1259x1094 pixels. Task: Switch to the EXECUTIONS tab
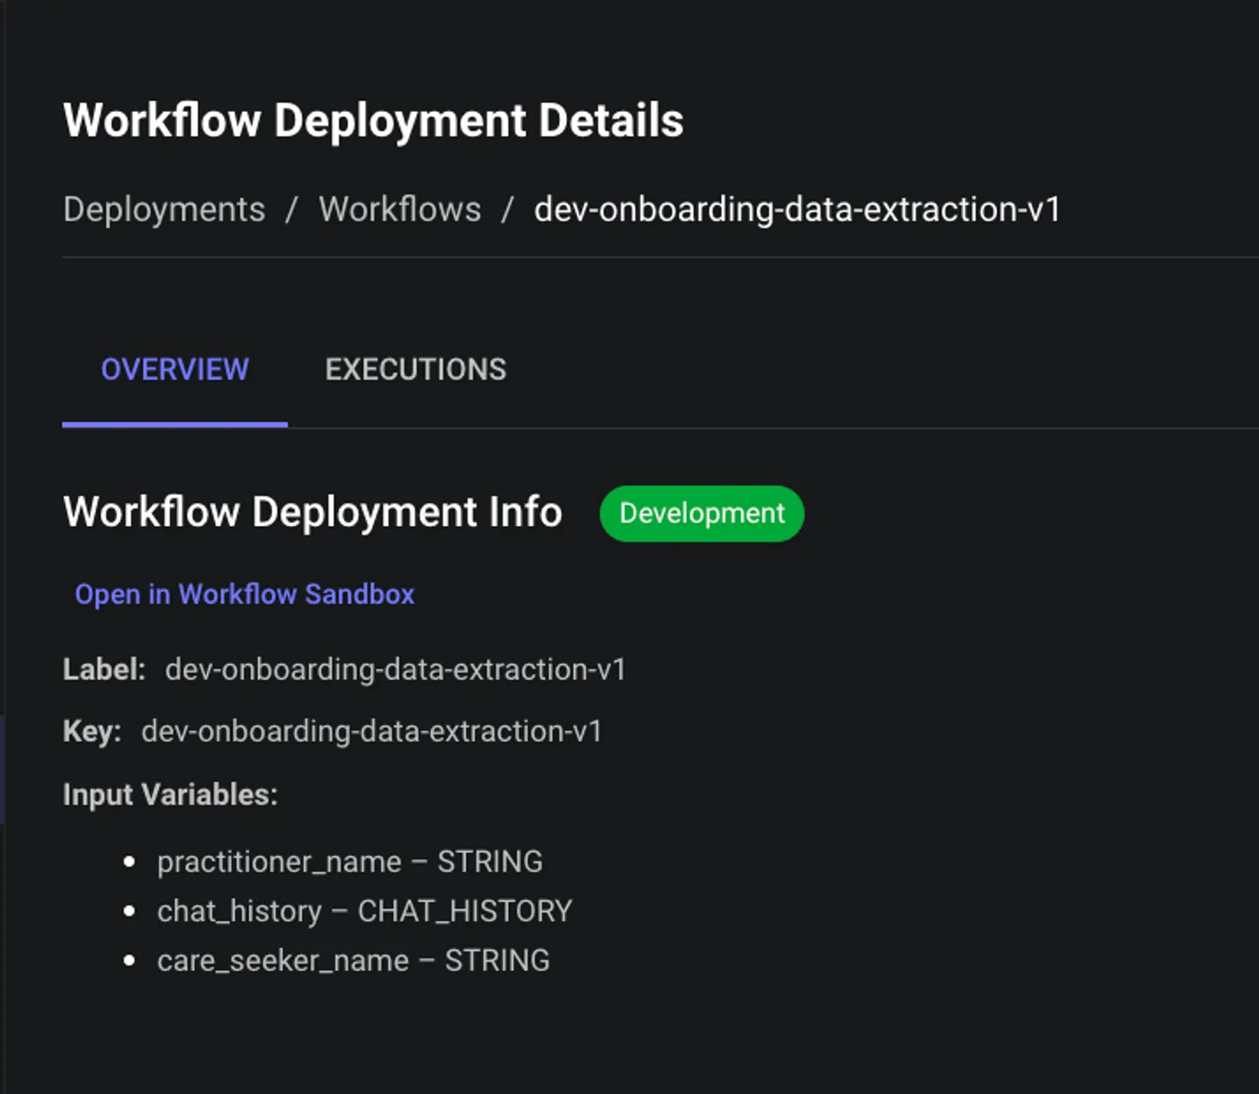pos(416,369)
